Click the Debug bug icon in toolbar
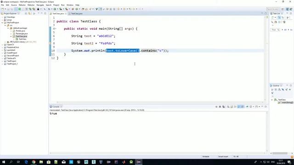The height and width of the screenshot is (165, 294). pyautogui.click(x=49, y=9)
